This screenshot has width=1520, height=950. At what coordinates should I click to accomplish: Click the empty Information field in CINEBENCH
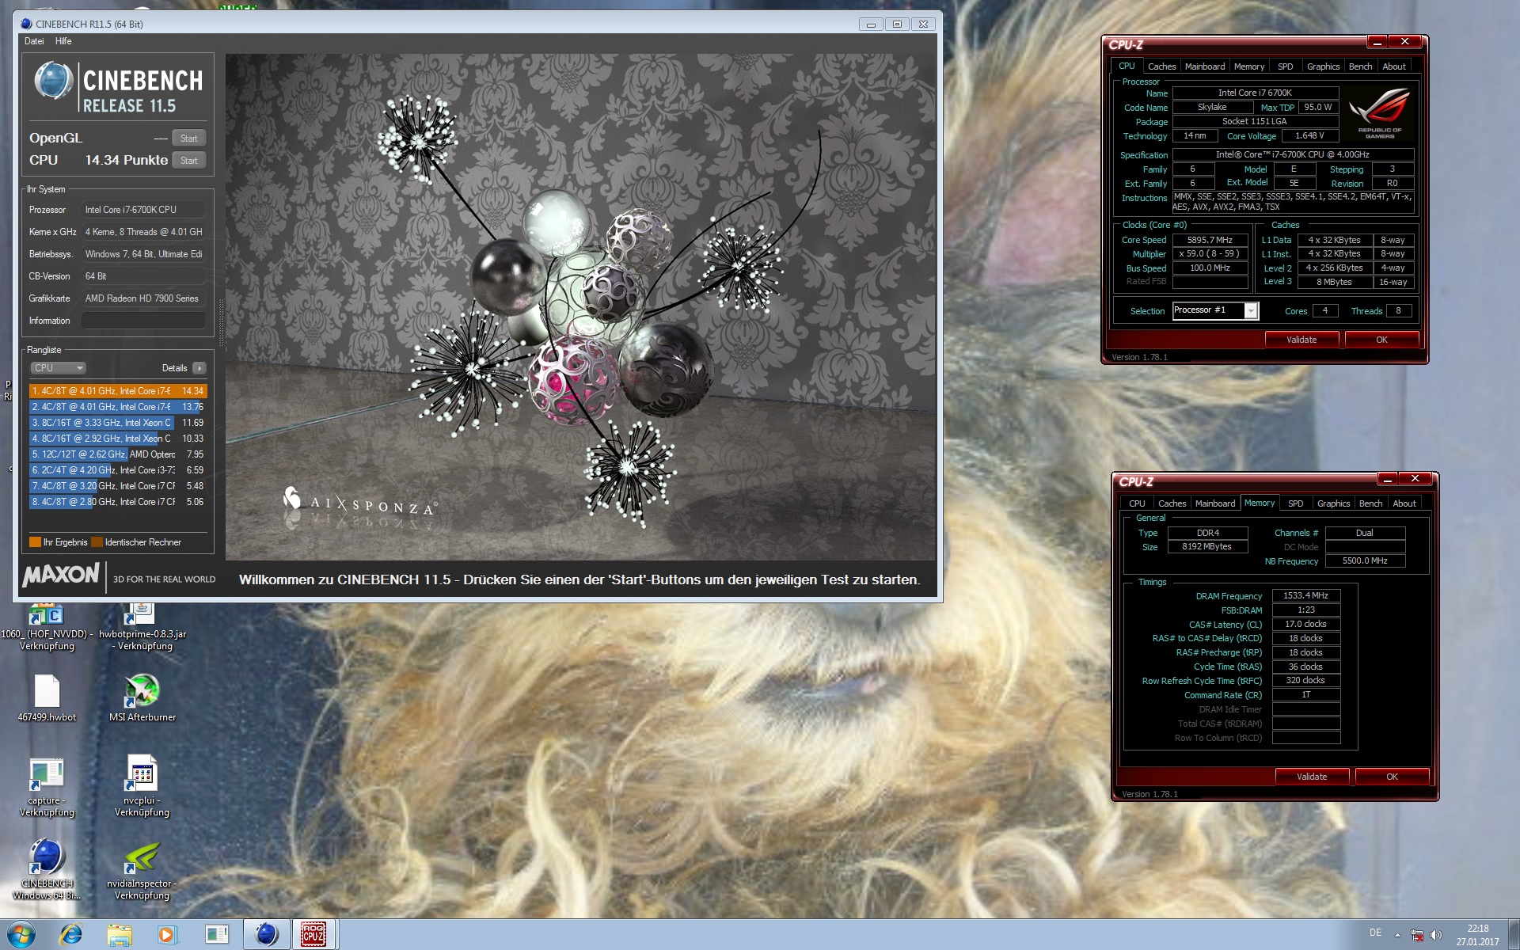(x=143, y=321)
